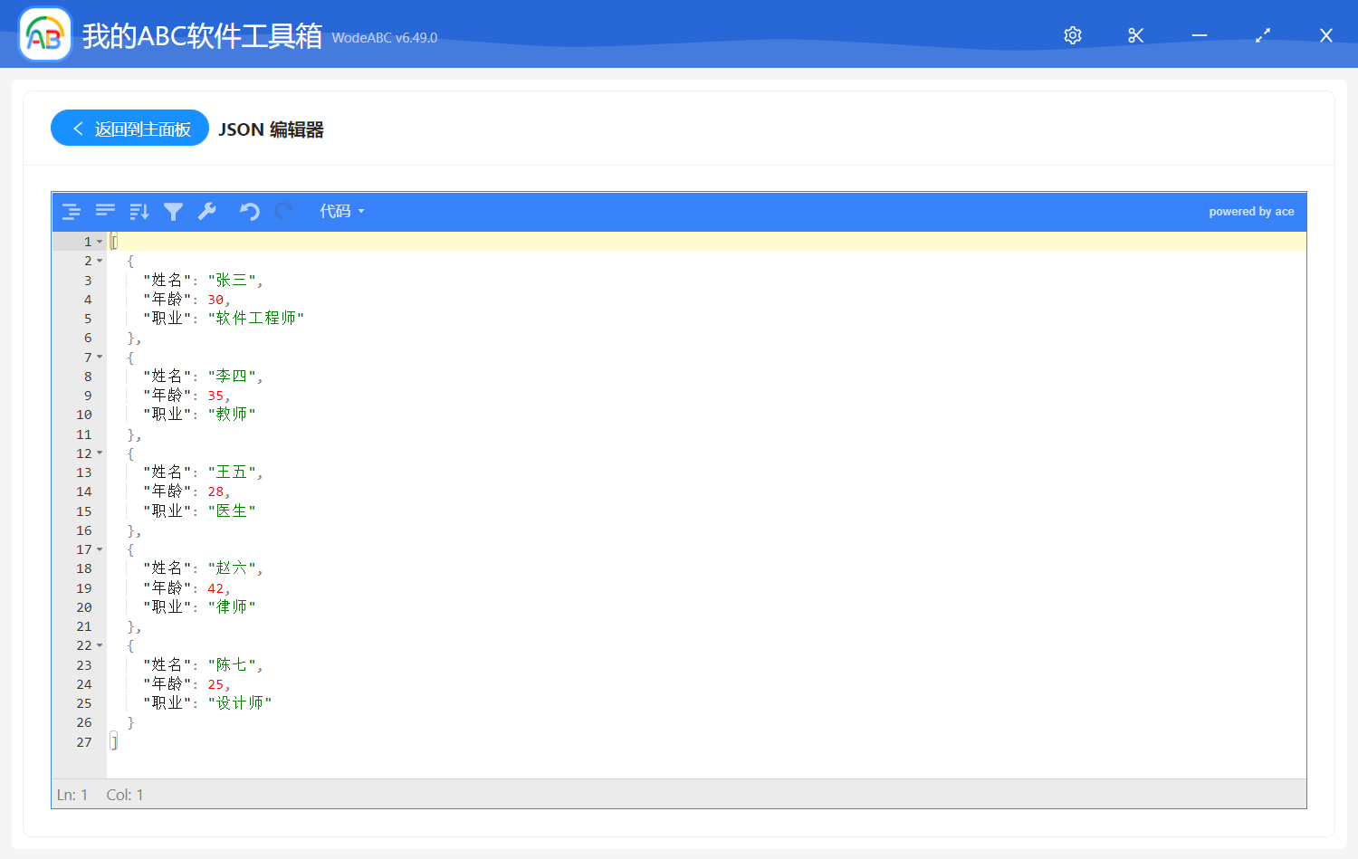This screenshot has height=859, width=1358.
Task: Click the WodeABC app logo
Action: coord(45,34)
